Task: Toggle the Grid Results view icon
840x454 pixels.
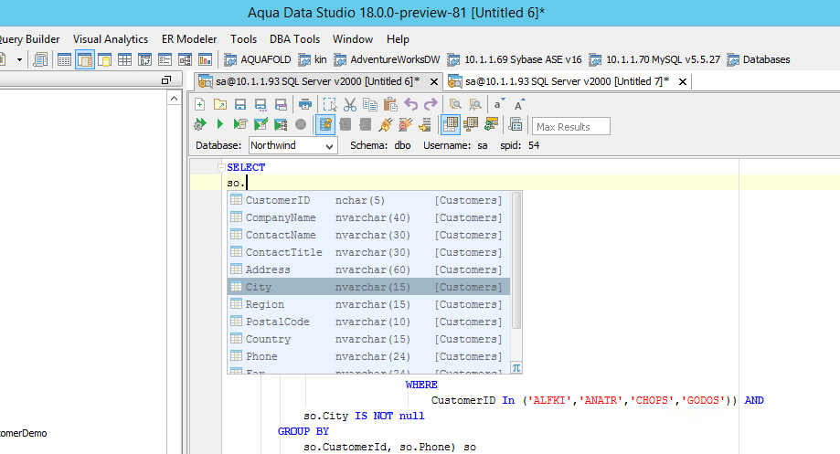Action: [x=450, y=125]
